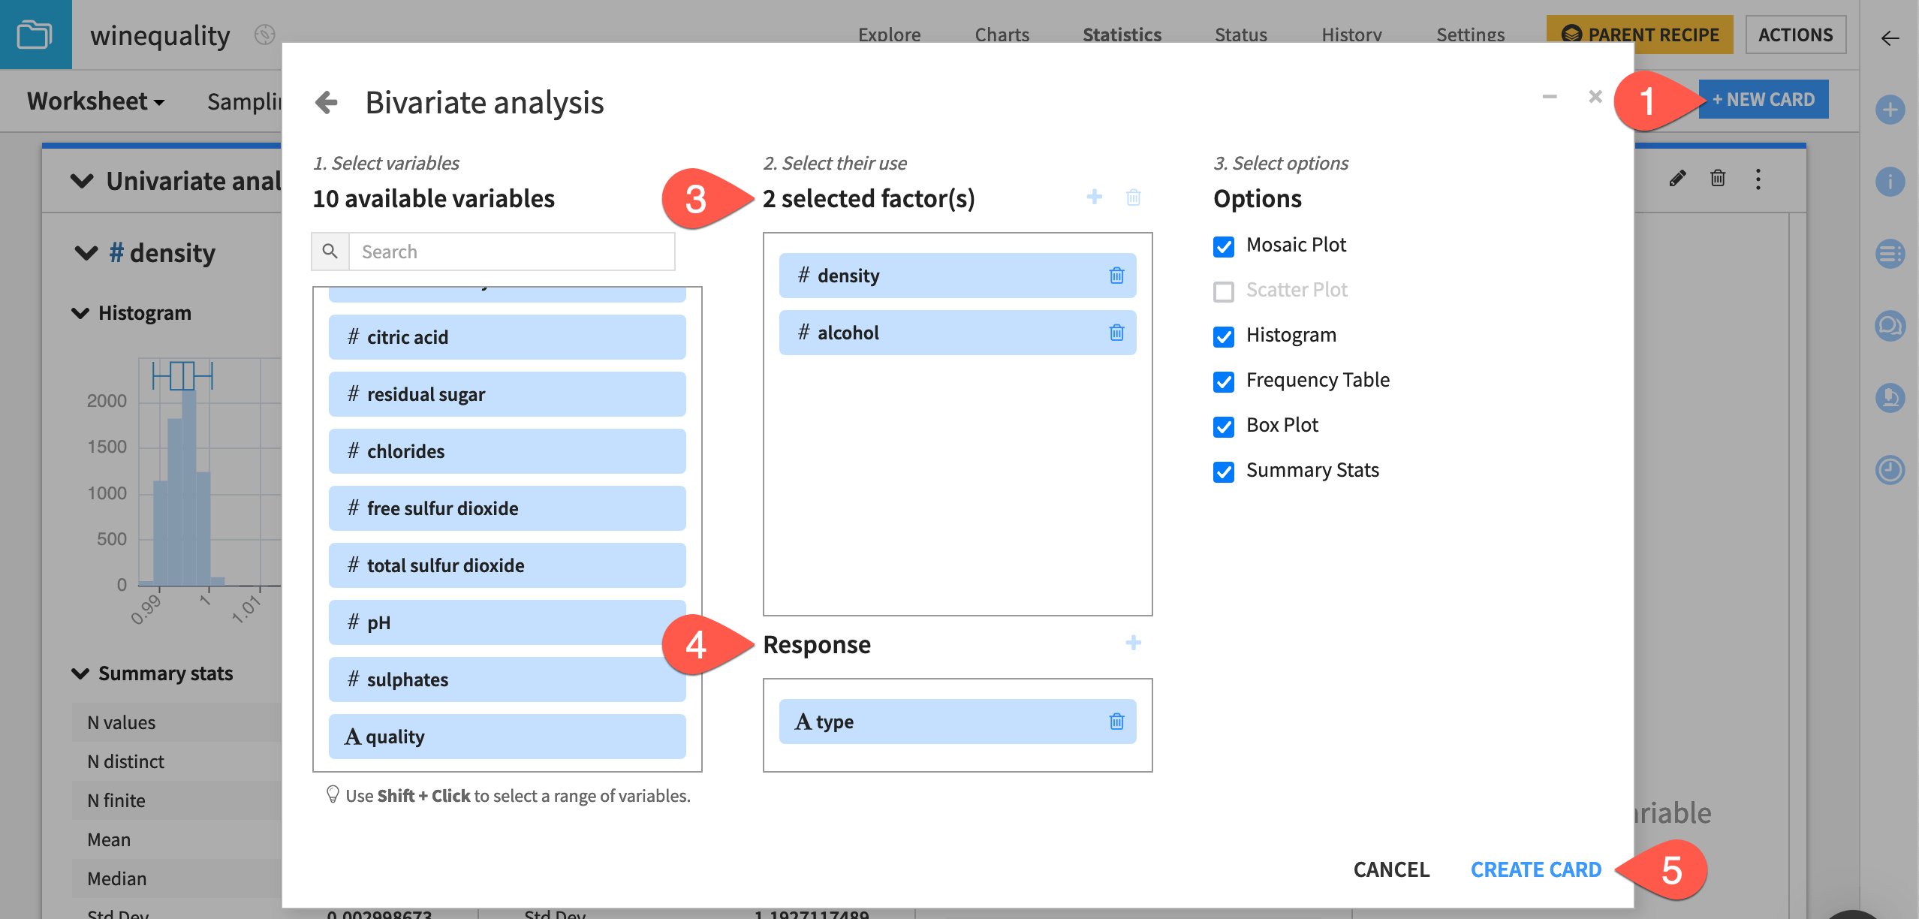Switch to the Statistics tab

pos(1122,35)
